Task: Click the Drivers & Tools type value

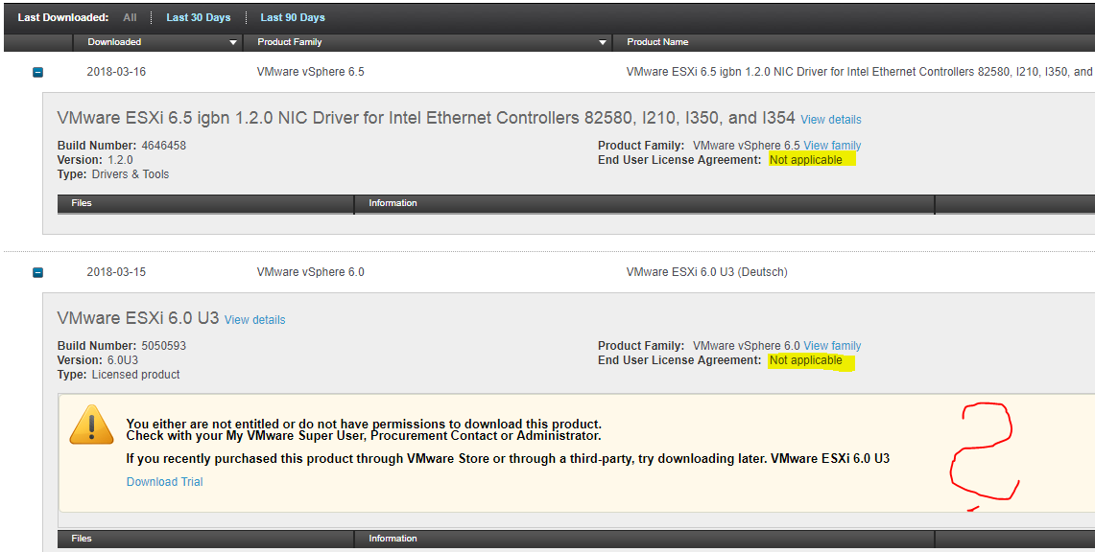Action: [x=131, y=174]
